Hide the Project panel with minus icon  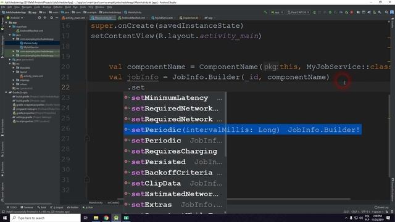click(x=57, y=18)
